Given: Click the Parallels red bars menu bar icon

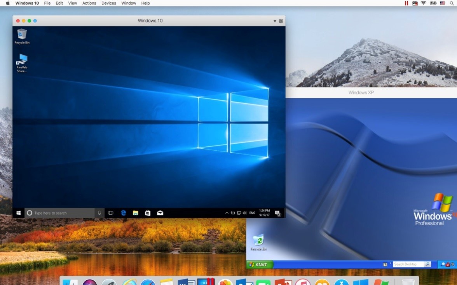Looking at the screenshot, I should pyautogui.click(x=406, y=3).
